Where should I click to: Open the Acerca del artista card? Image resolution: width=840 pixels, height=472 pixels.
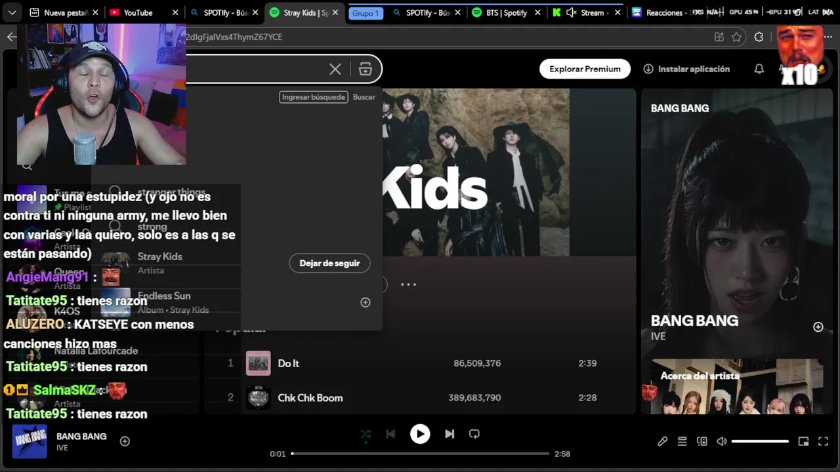click(x=737, y=387)
